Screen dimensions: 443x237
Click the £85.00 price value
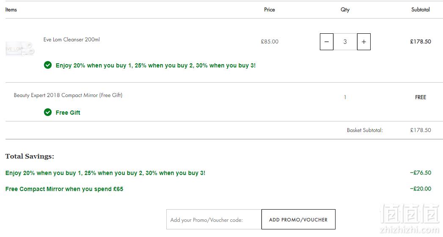270,42
